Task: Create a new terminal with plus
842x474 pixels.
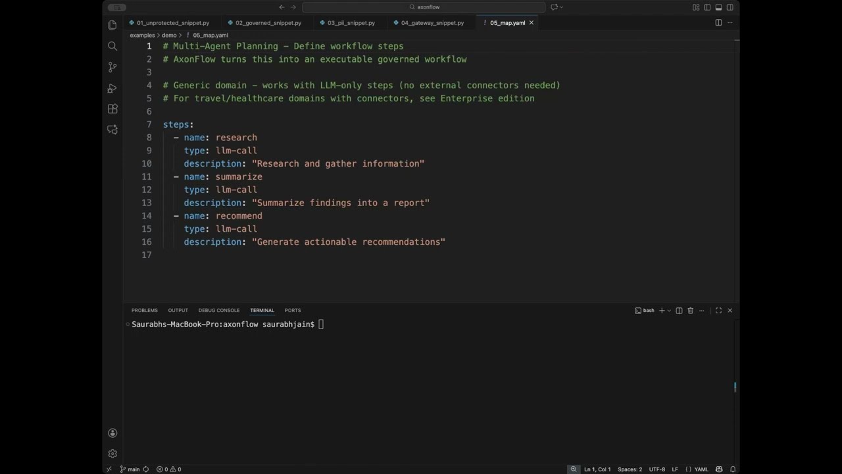Action: pyautogui.click(x=662, y=310)
